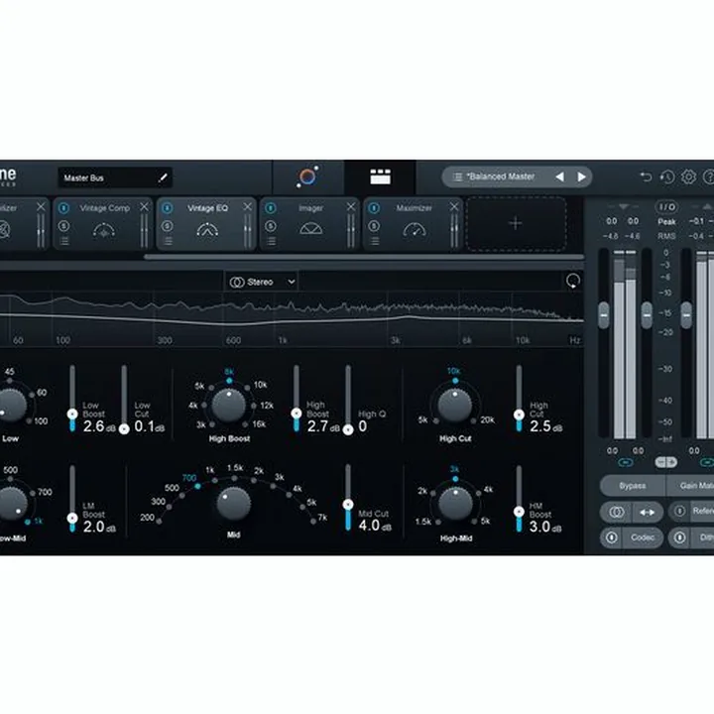Click the High-Mid frequency knob
Viewport: 714px width, 714px height.
tap(455, 504)
